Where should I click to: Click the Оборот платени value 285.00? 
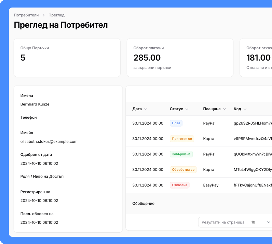click(147, 57)
